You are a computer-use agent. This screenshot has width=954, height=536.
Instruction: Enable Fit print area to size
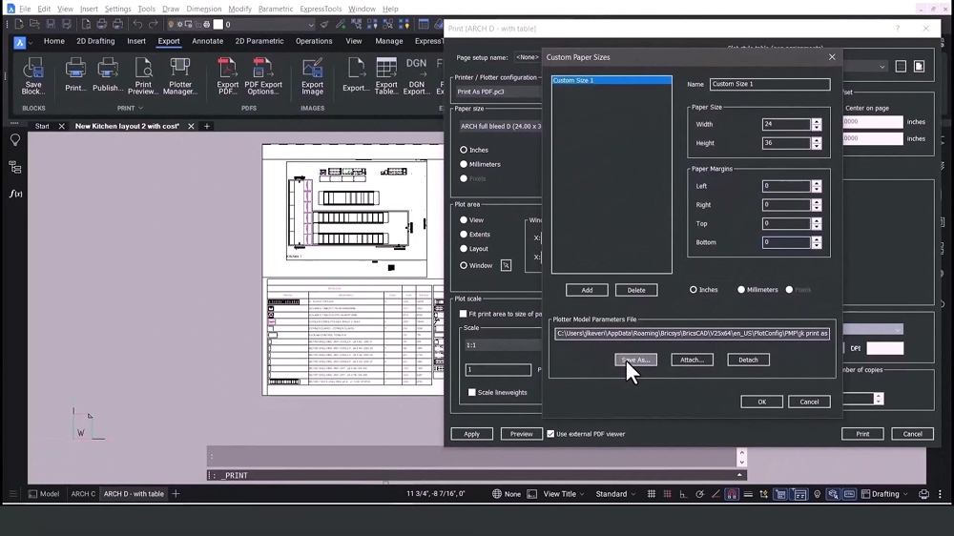(463, 314)
